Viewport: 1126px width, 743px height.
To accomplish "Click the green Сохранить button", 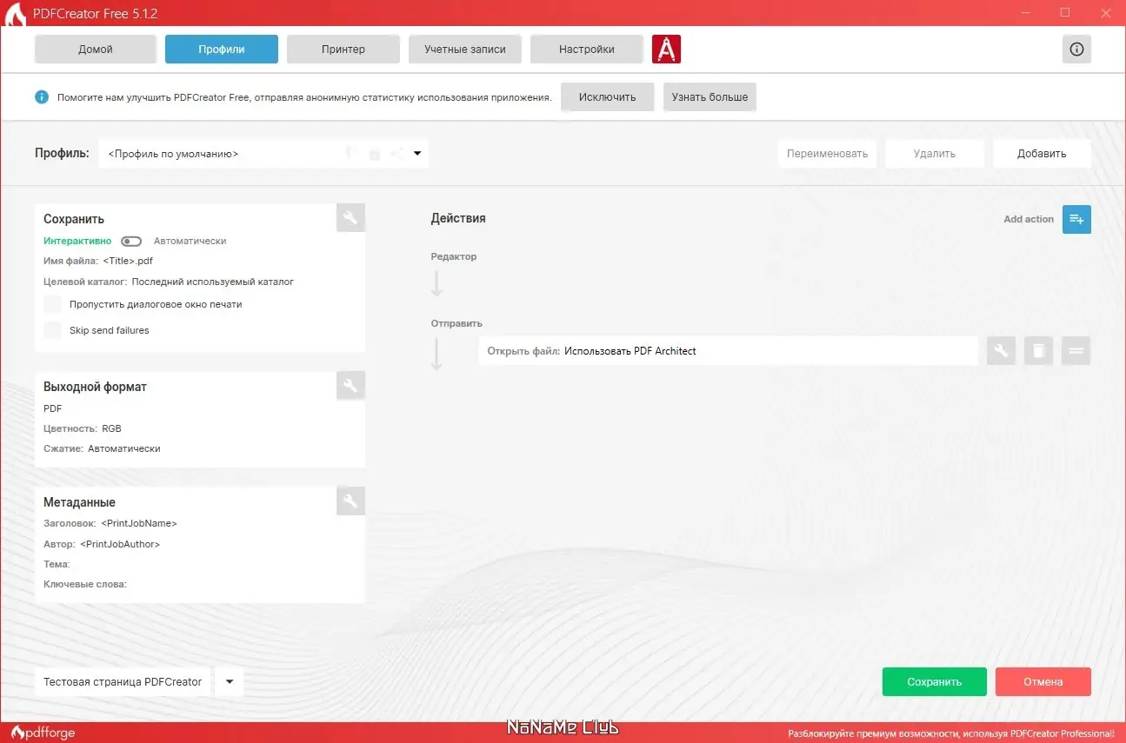I will pyautogui.click(x=935, y=682).
